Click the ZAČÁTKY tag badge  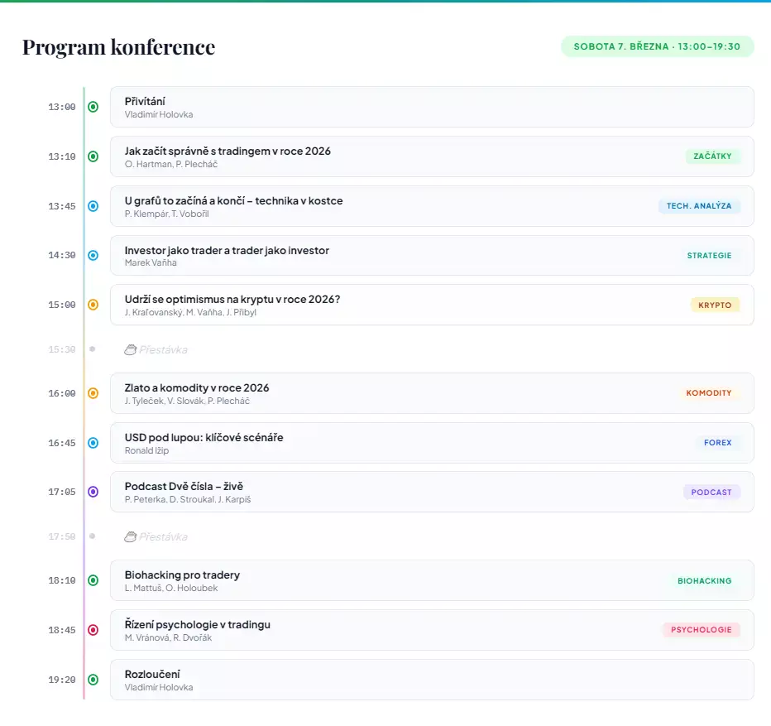(712, 156)
